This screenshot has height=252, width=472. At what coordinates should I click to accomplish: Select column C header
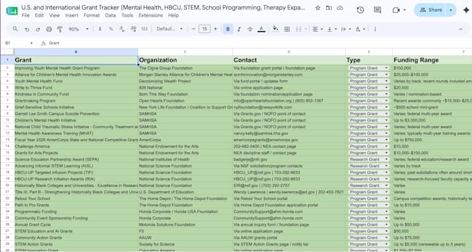pyautogui.click(x=185, y=52)
